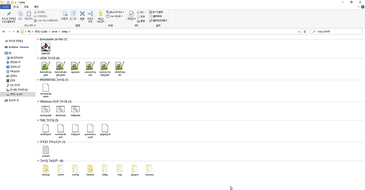Click the server segment in breadcrumb path

point(54,32)
